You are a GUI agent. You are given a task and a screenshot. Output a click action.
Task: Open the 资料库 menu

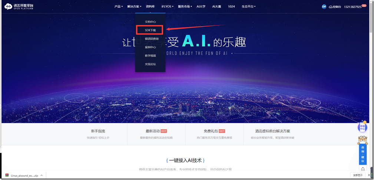coord(150,6)
